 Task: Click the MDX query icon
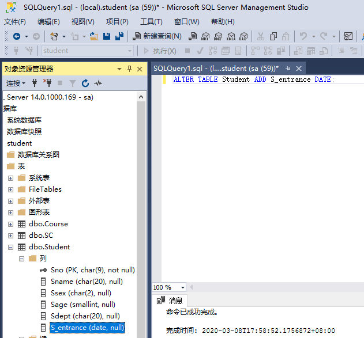pos(205,36)
